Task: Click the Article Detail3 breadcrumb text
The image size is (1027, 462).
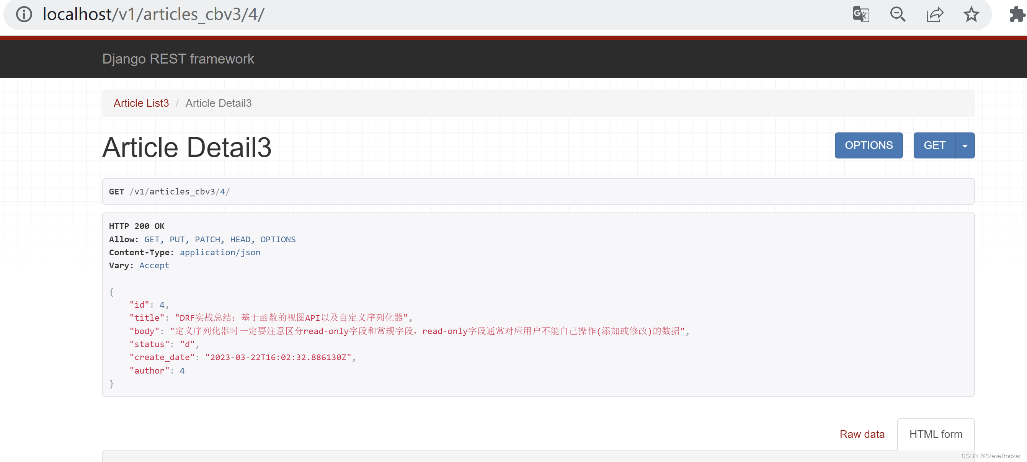Action: click(219, 103)
